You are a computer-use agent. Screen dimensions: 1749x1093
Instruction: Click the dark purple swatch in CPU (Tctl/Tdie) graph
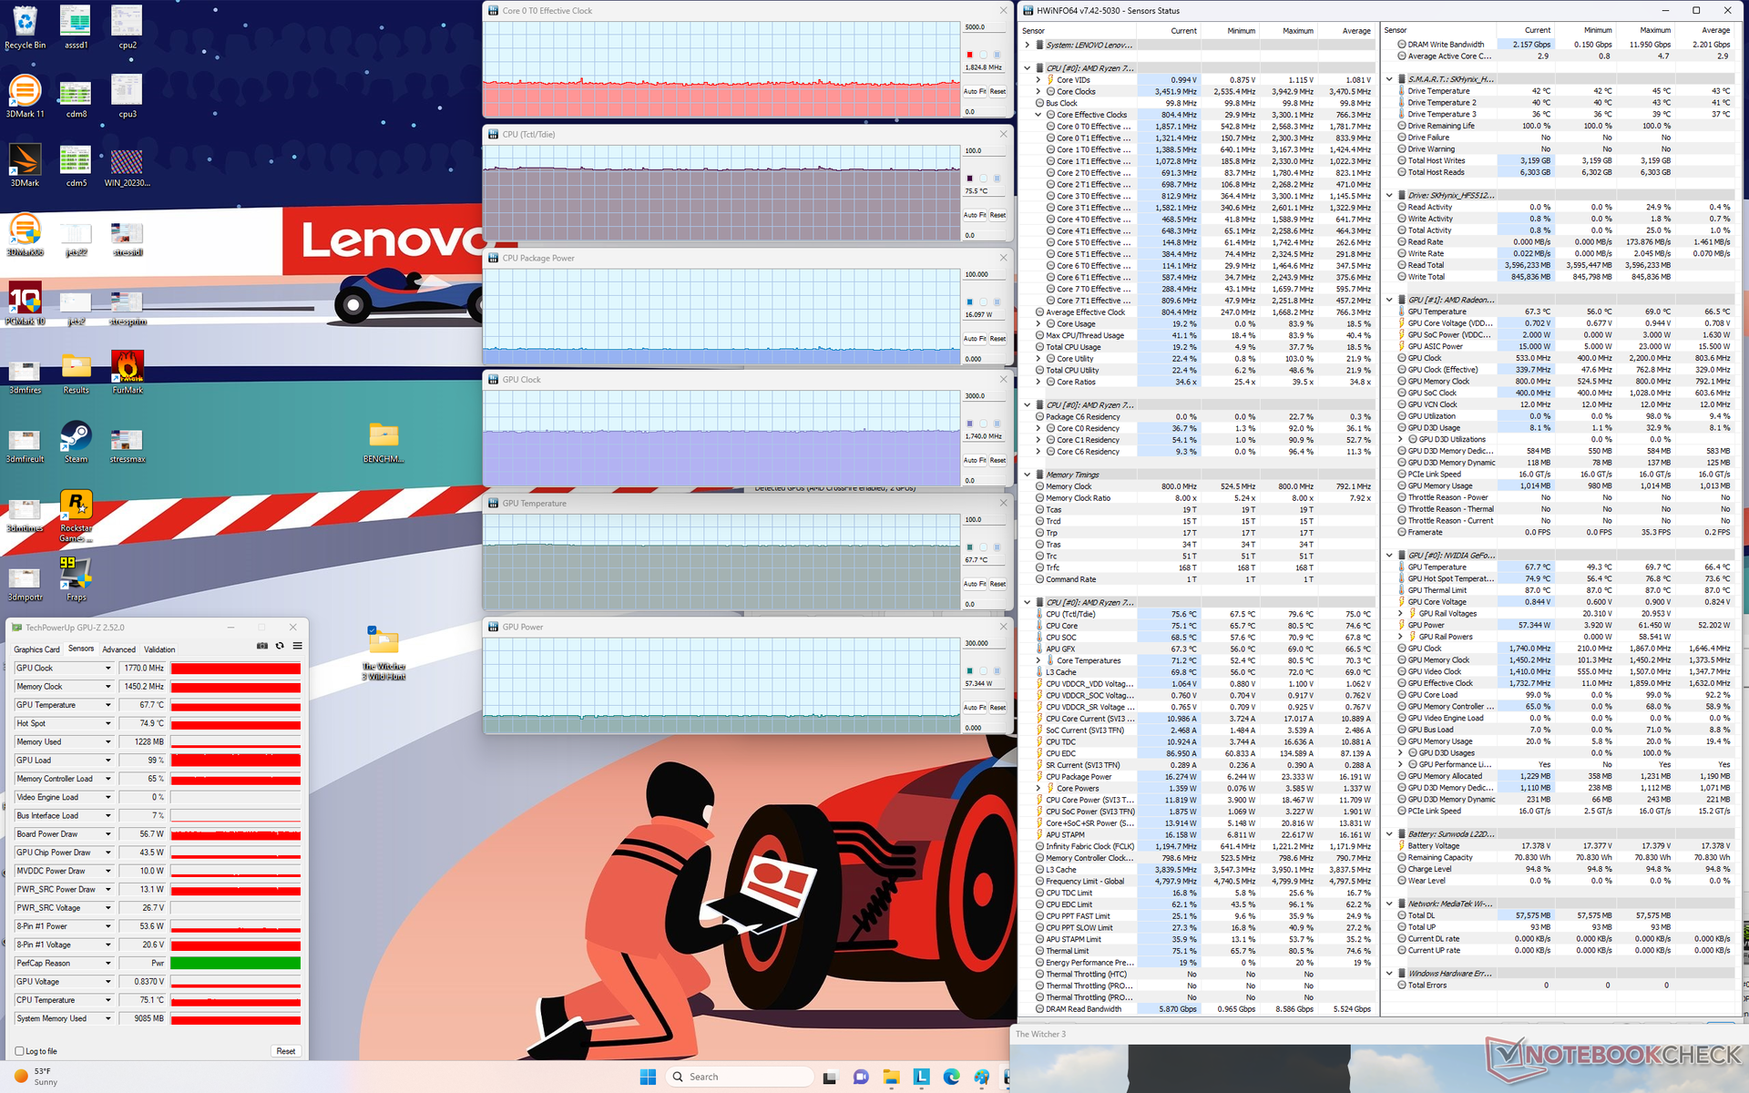pos(969,179)
